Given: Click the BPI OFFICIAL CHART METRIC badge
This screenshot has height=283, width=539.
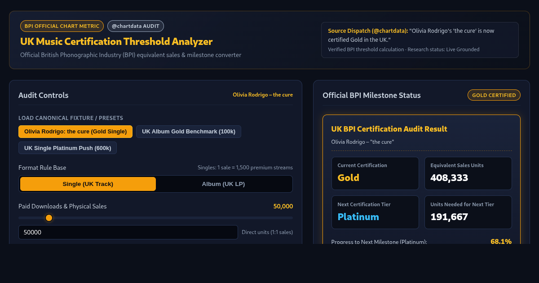Looking at the screenshot, I should (62, 26).
